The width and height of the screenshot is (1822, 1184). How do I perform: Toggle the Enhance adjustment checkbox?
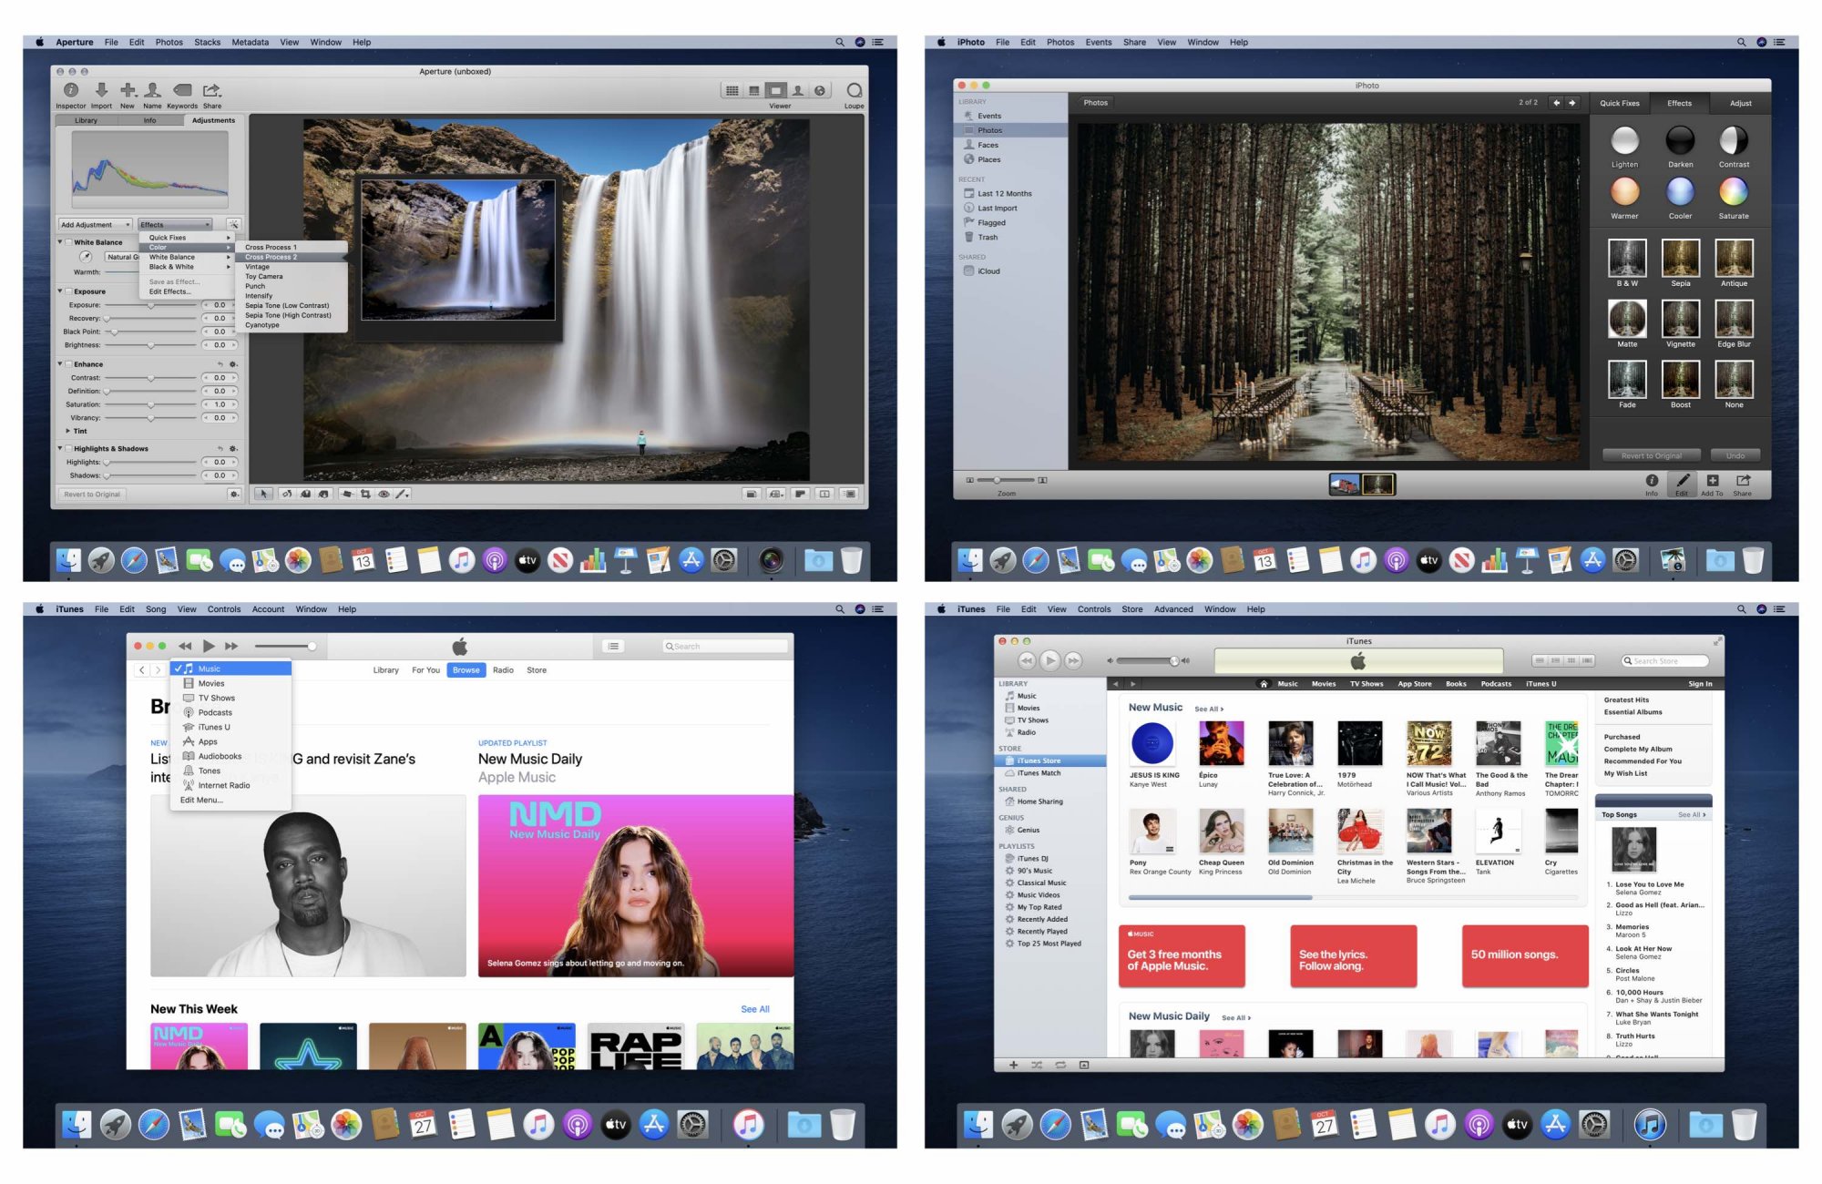[x=68, y=364]
